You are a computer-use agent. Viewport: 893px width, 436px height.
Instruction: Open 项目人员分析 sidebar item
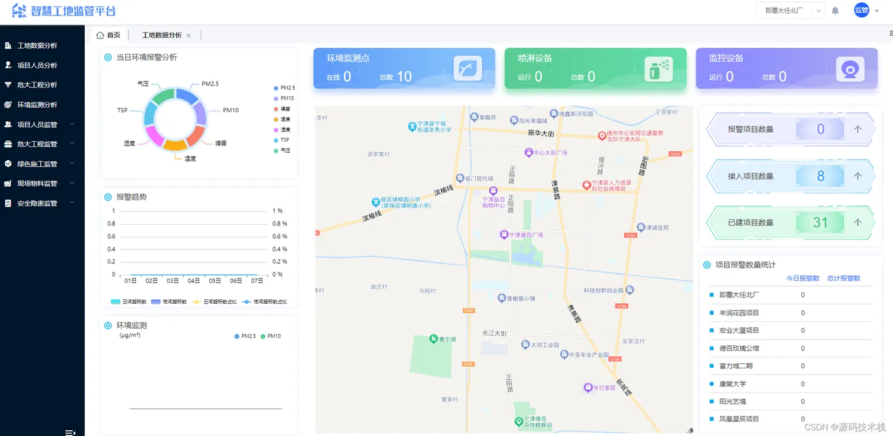(x=37, y=65)
